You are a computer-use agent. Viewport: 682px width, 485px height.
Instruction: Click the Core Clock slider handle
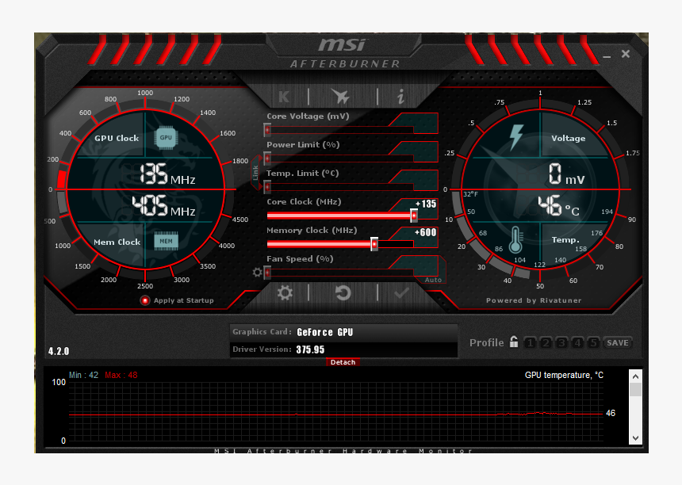[x=414, y=215]
